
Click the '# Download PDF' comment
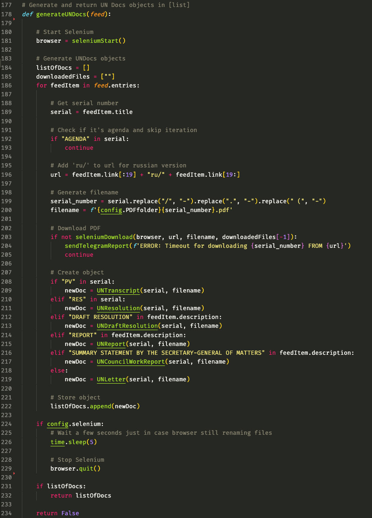75,228
